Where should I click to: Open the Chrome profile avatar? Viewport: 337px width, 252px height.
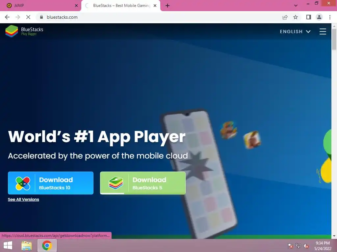319,17
